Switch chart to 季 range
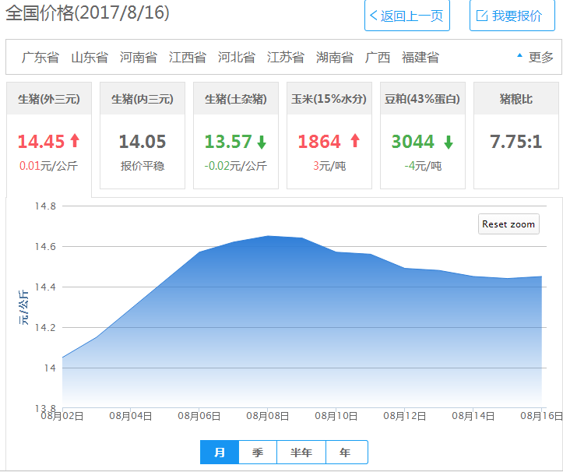The height and width of the screenshot is (472, 563). 258,453
